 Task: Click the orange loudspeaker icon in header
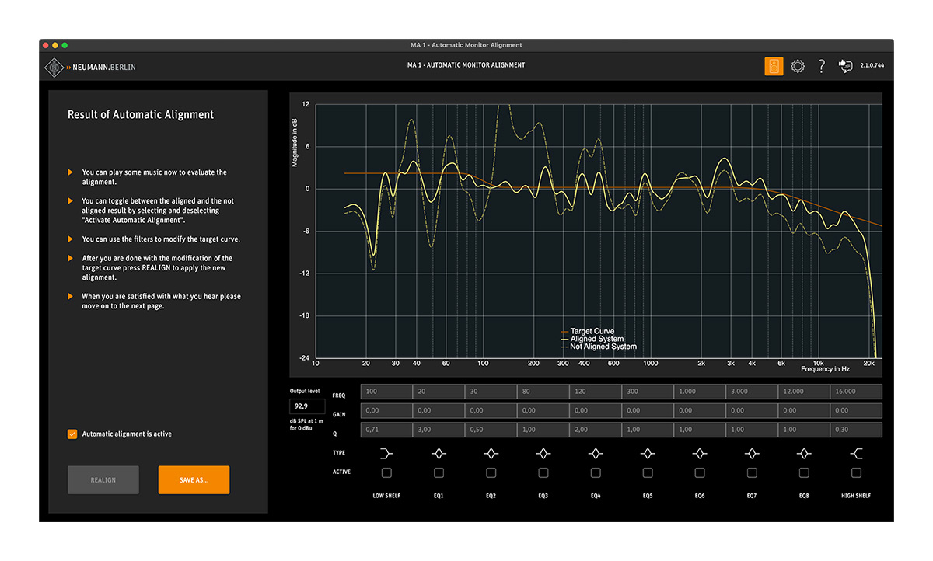[774, 66]
